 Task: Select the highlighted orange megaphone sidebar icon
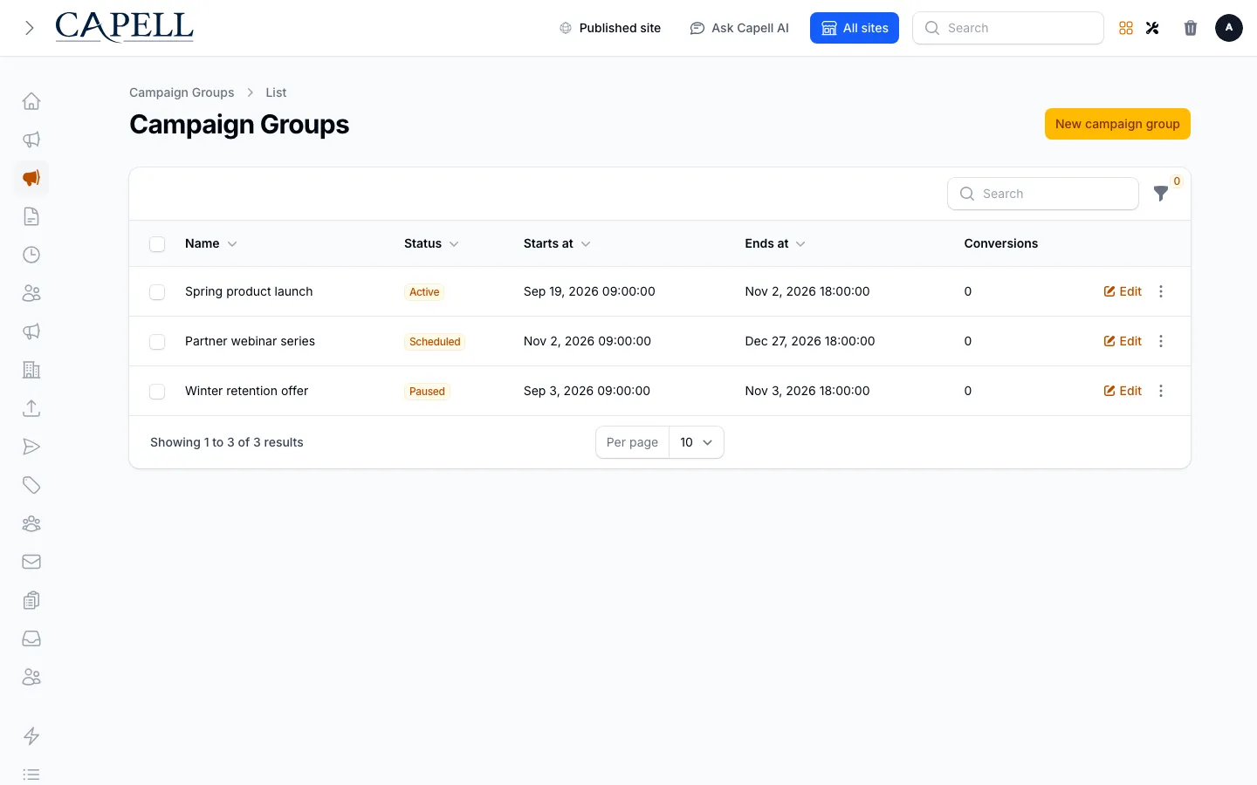pos(31,178)
